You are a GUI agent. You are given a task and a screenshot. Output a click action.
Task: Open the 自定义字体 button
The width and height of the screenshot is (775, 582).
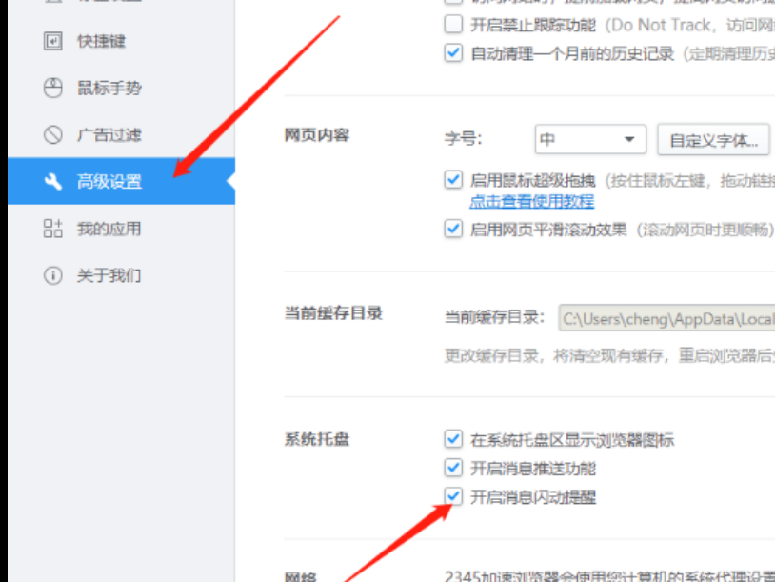tap(713, 140)
